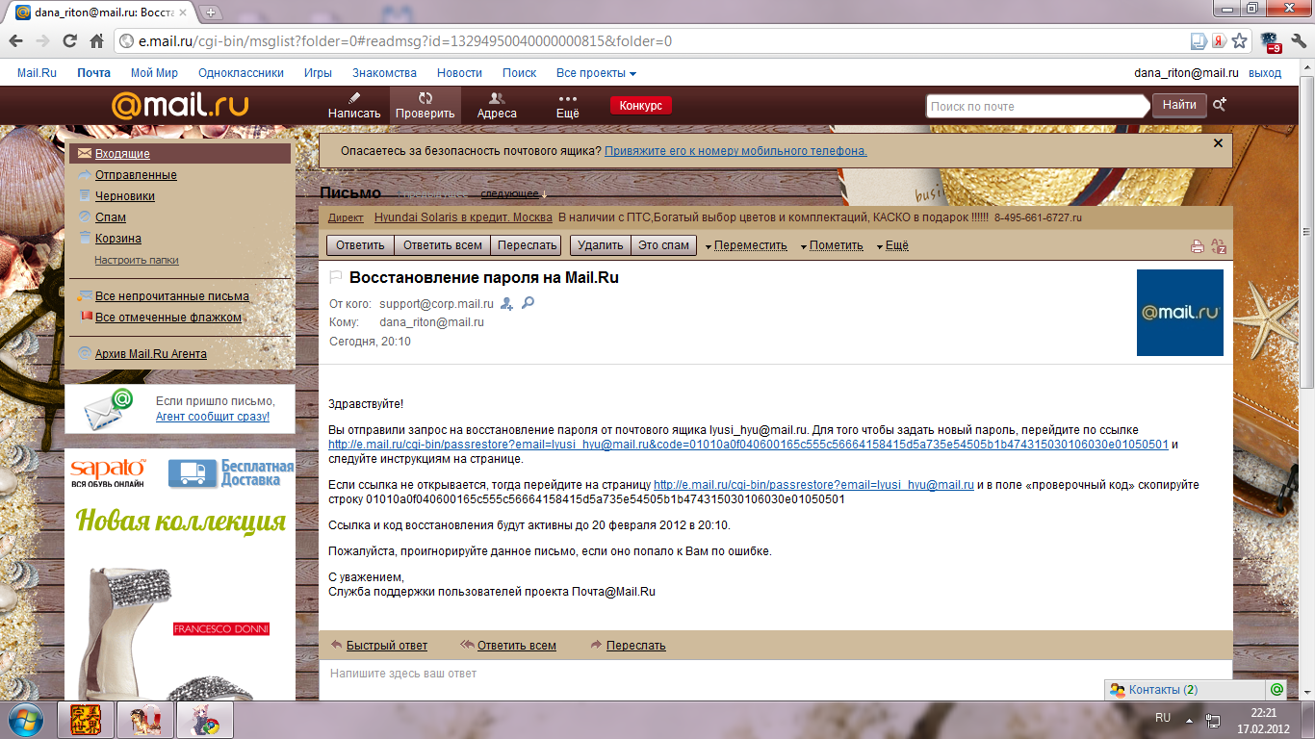Open Архив Mail.Ru Агента
This screenshot has width=1315, height=739.
[x=151, y=354]
